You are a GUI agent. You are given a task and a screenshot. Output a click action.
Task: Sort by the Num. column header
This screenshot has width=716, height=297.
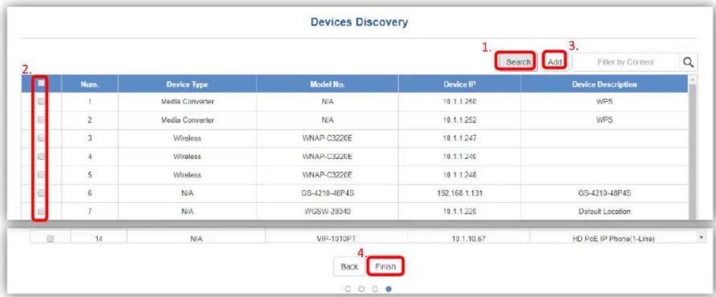tap(91, 84)
